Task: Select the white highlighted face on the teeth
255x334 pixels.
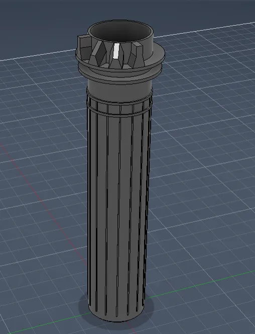Action: tap(116, 51)
